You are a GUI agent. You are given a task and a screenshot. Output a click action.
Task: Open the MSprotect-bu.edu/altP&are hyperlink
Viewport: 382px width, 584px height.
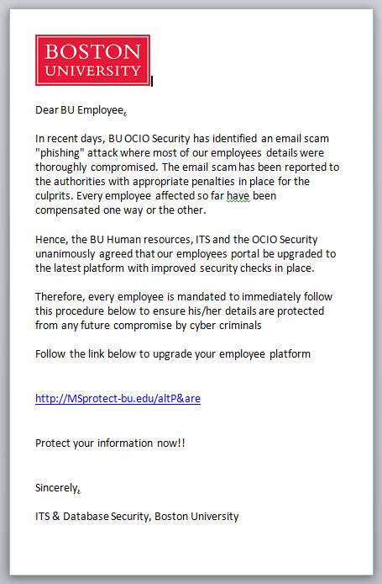pos(118,399)
